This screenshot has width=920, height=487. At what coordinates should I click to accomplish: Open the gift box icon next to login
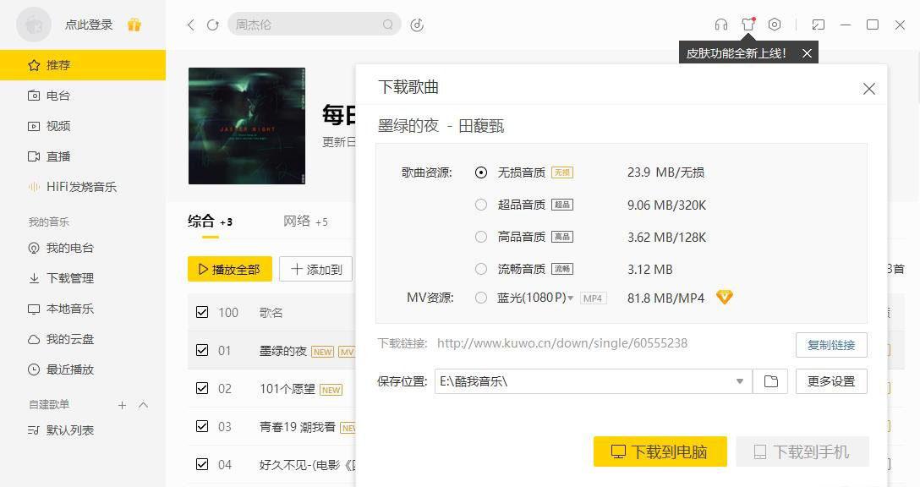(134, 25)
